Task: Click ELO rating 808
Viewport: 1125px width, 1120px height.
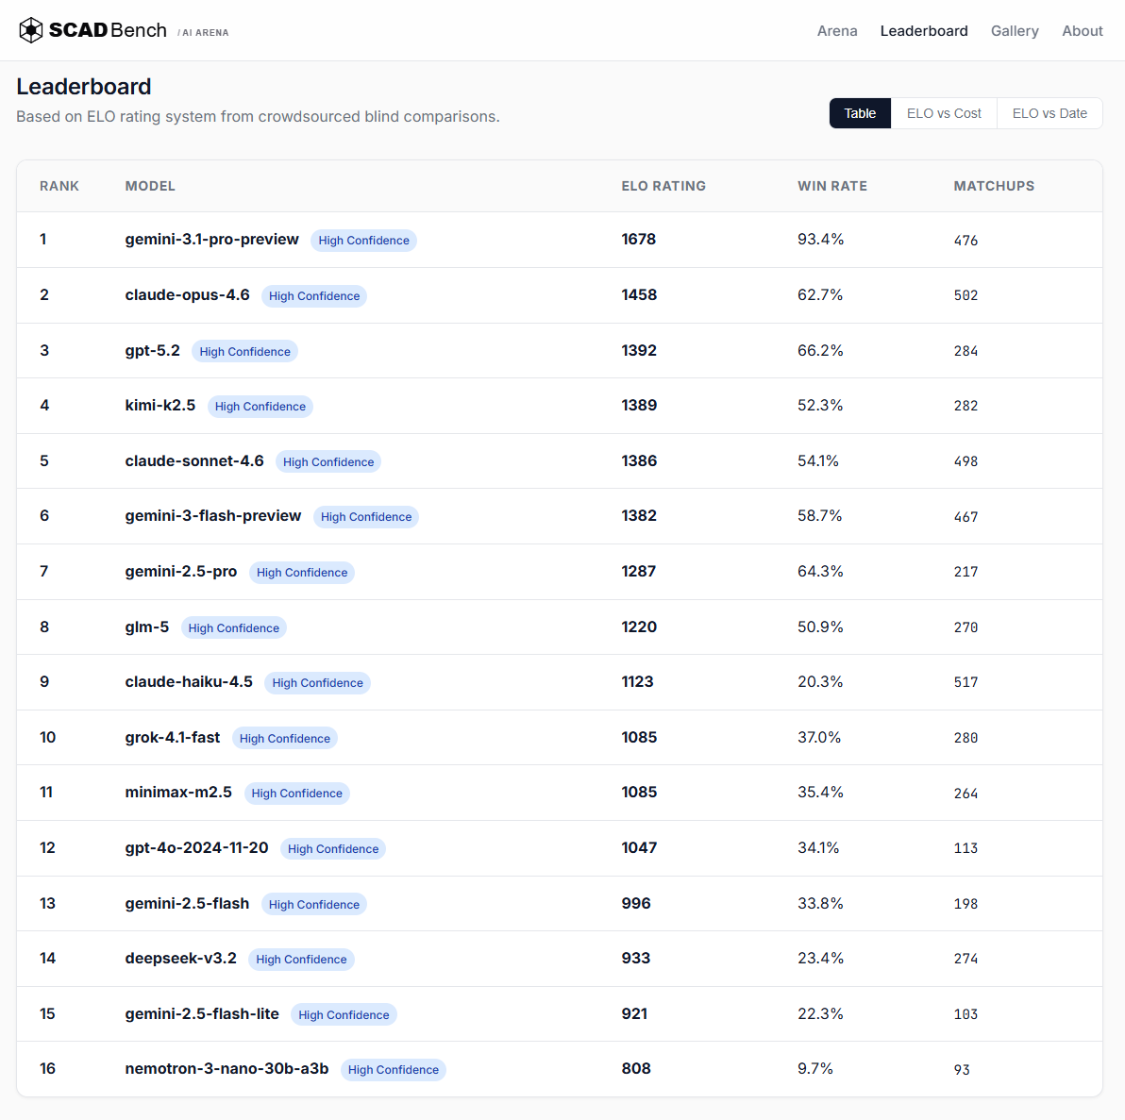Action: click(636, 1069)
